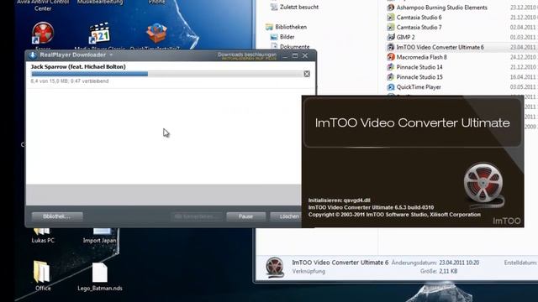
Task: Open the red reel shortcut icon on the desktop
Action: click(43, 34)
